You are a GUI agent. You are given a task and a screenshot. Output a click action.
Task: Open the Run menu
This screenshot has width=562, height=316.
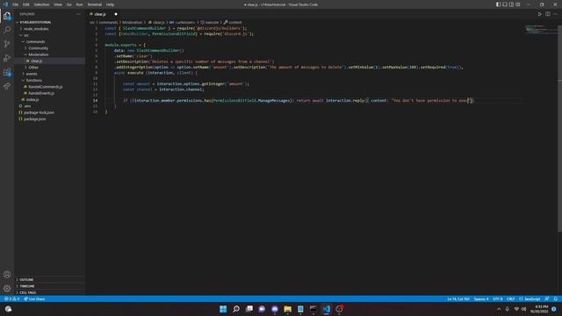79,4
